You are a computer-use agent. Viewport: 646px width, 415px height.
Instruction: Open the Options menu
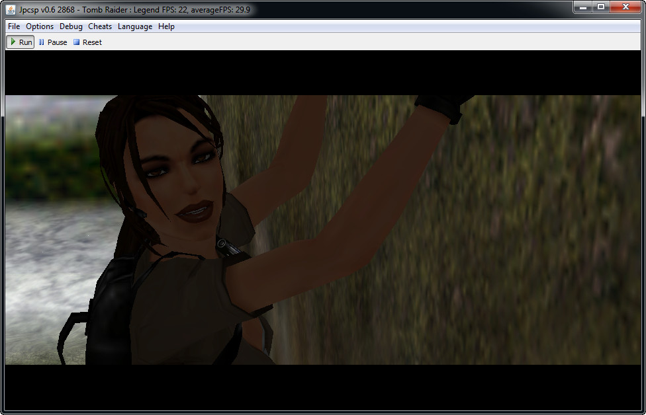click(40, 26)
